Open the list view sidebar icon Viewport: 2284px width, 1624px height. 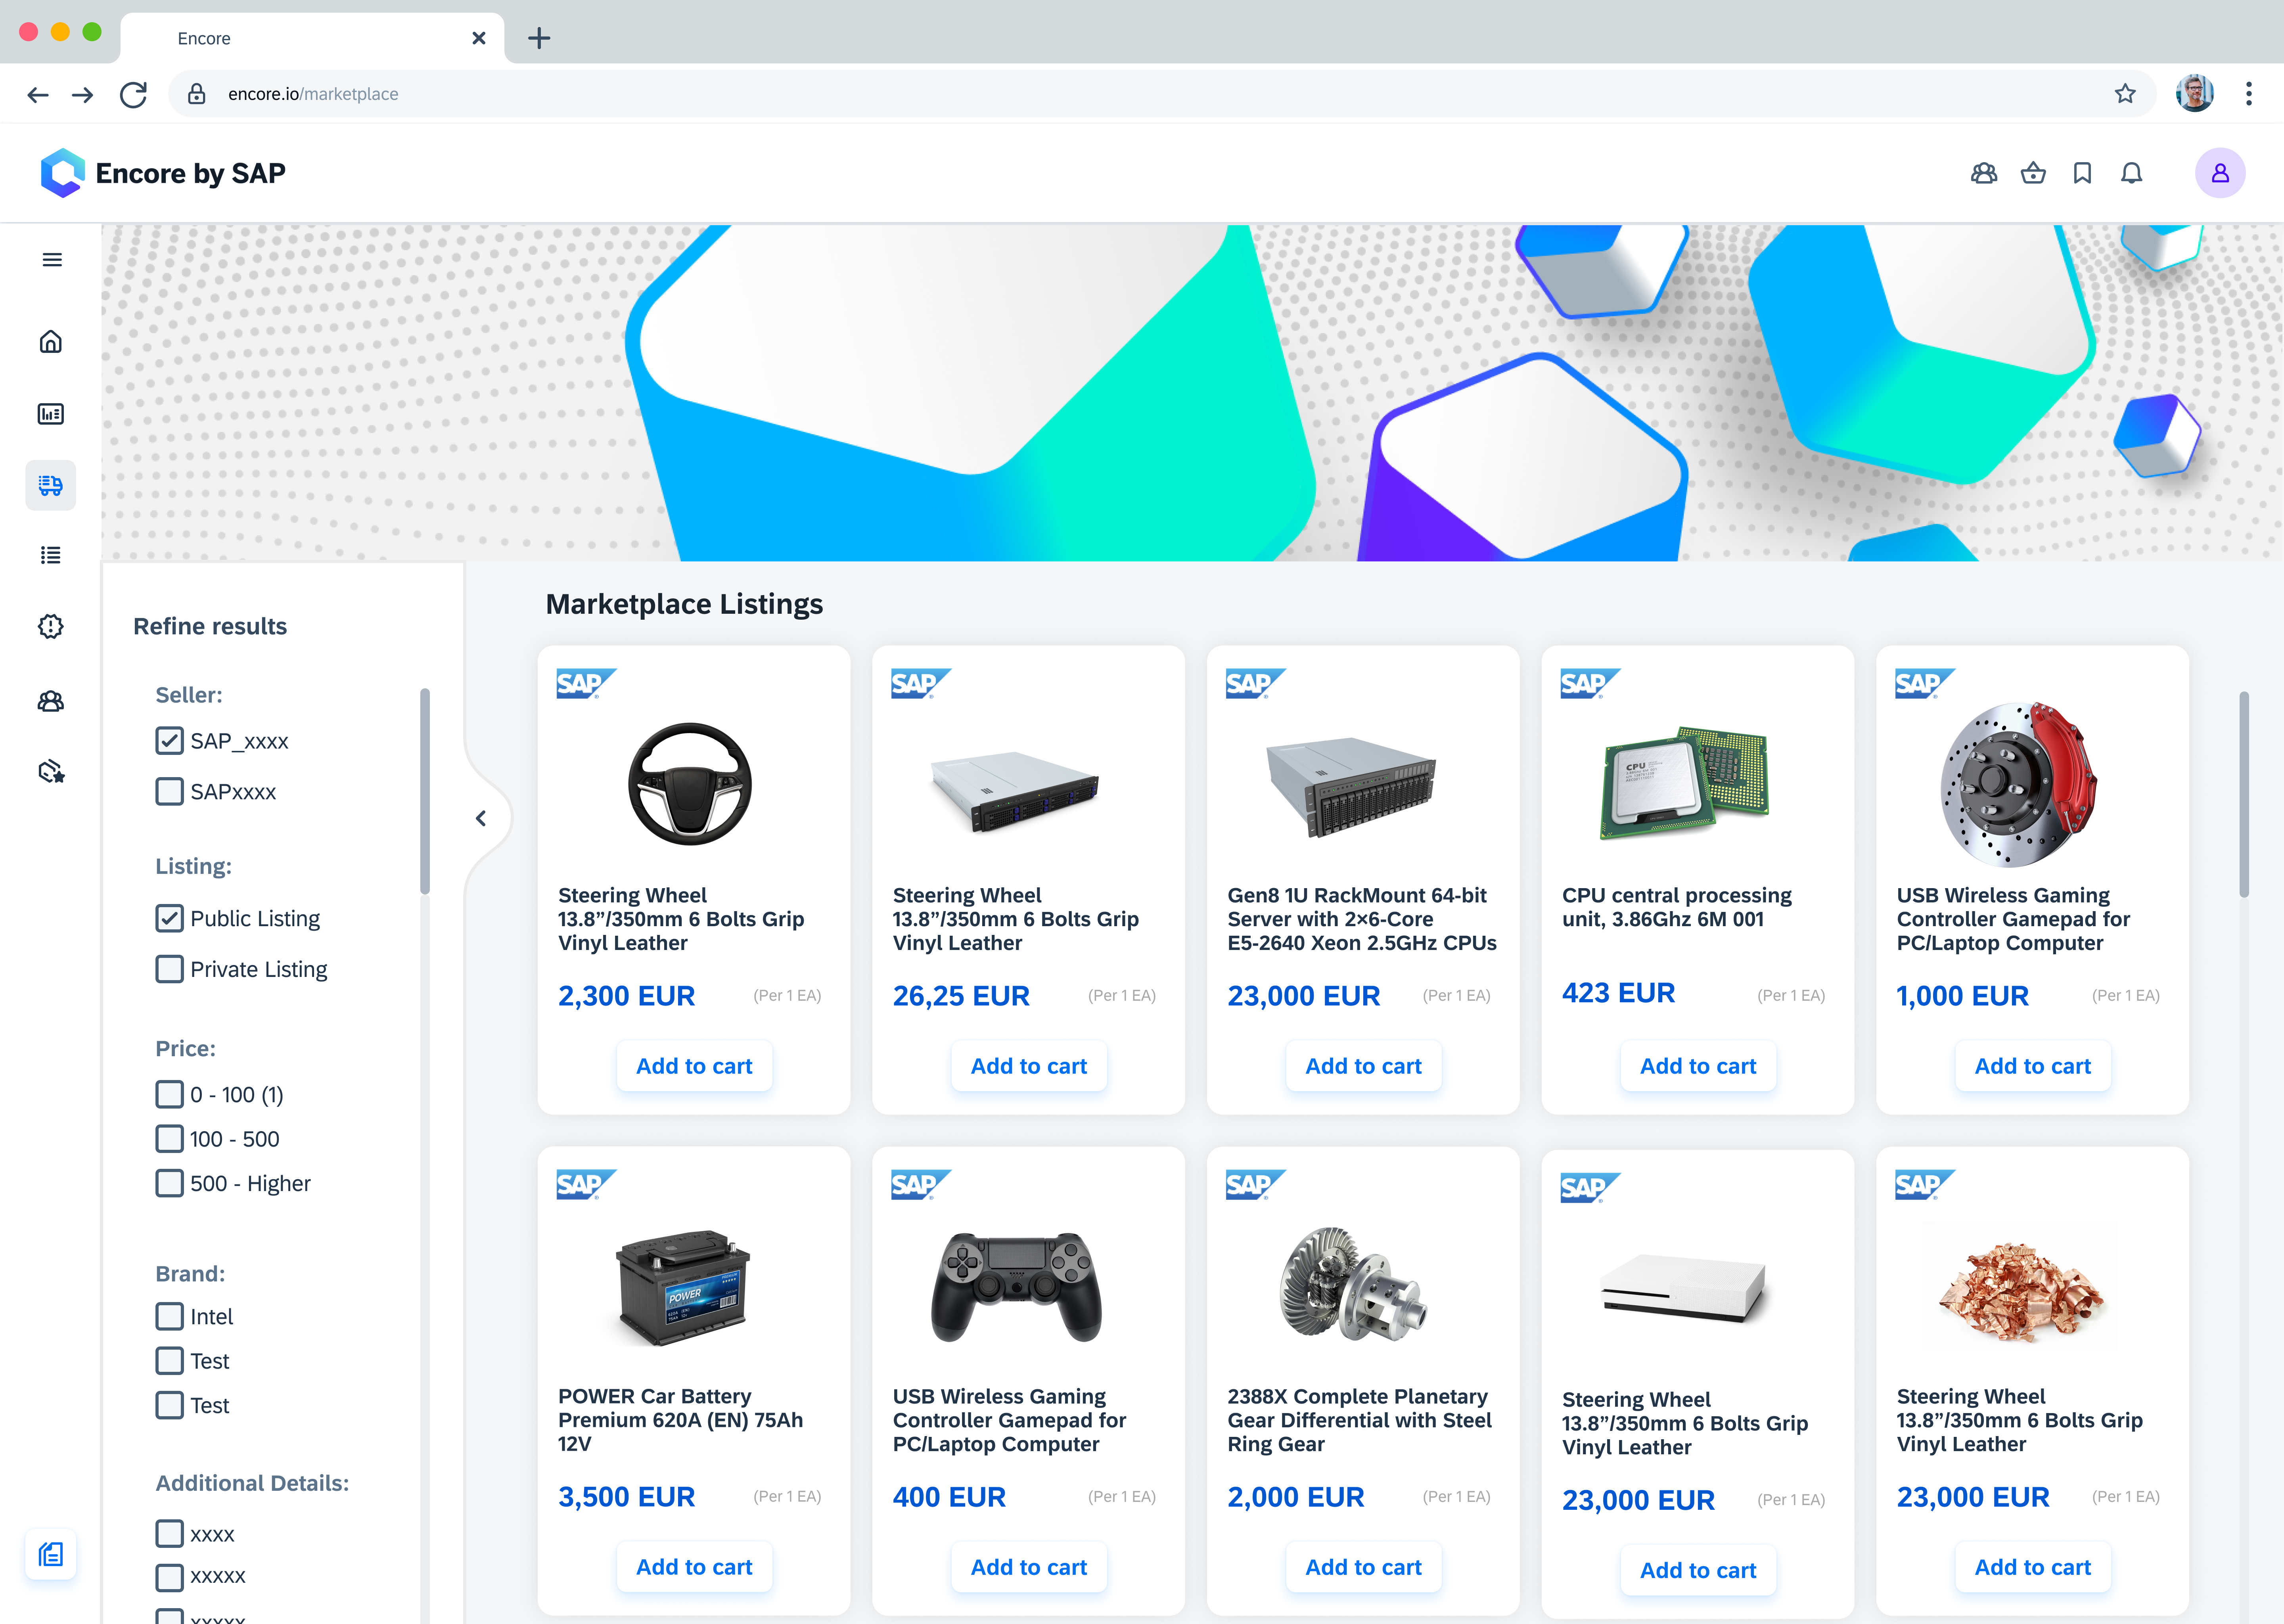tap(51, 555)
